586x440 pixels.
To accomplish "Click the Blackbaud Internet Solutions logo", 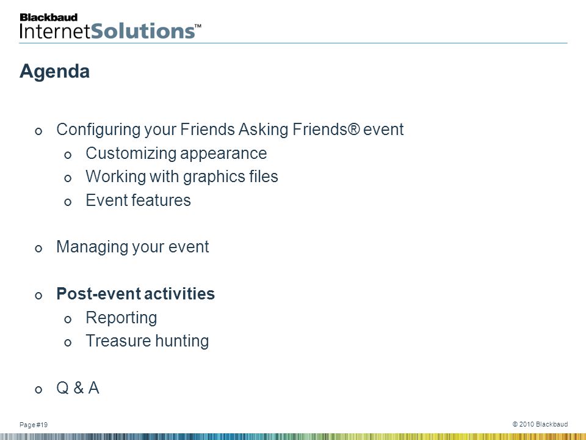I will pos(110,26).
